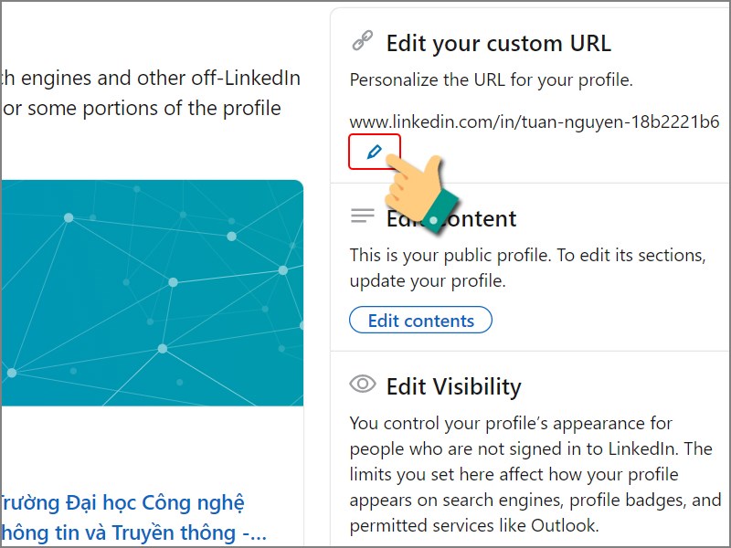Click the "Edit your custom URL" heading

coord(498,43)
